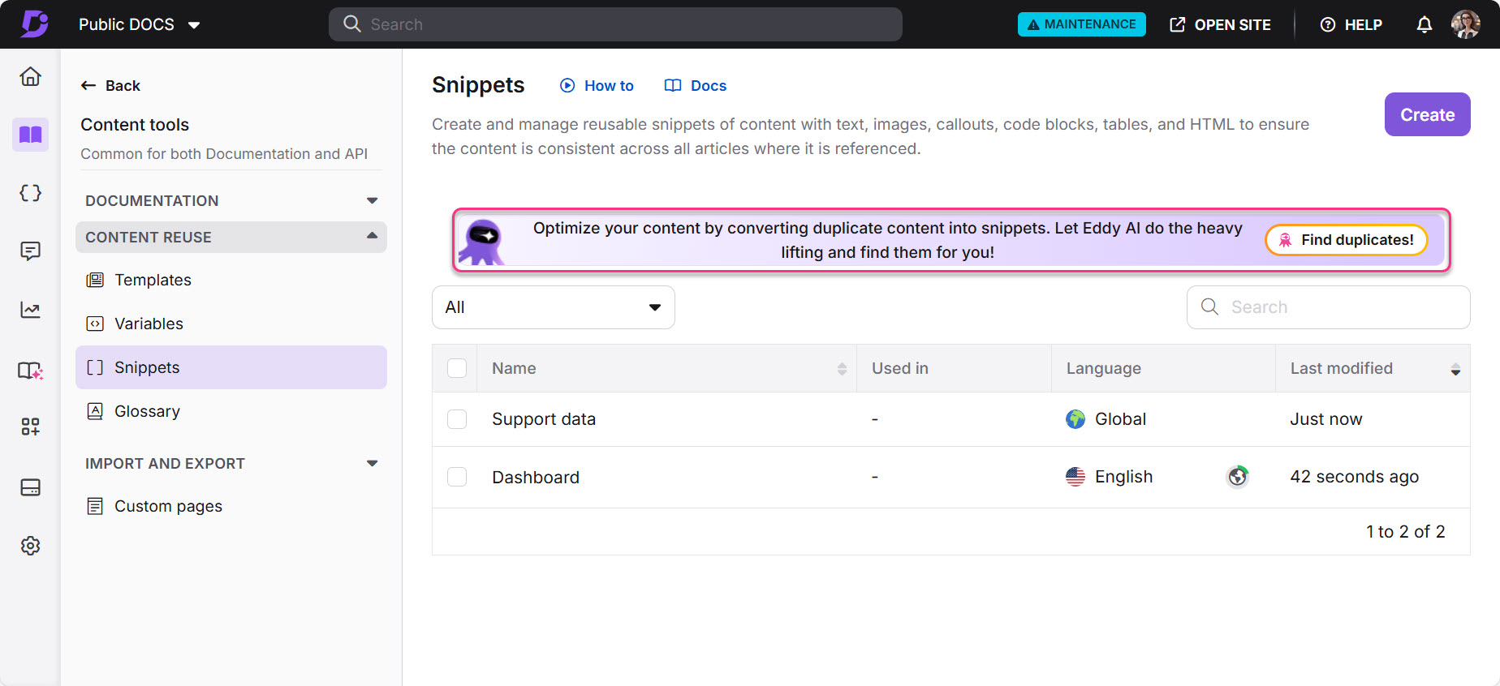Click the magnifier icon in the top search bar
This screenshot has width=1500, height=686.
351,24
